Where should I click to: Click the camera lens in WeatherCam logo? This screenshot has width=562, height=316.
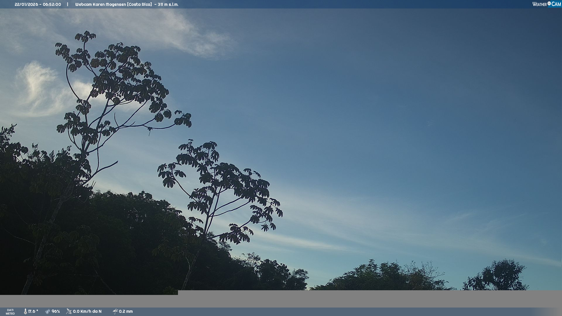pyautogui.click(x=549, y=4)
